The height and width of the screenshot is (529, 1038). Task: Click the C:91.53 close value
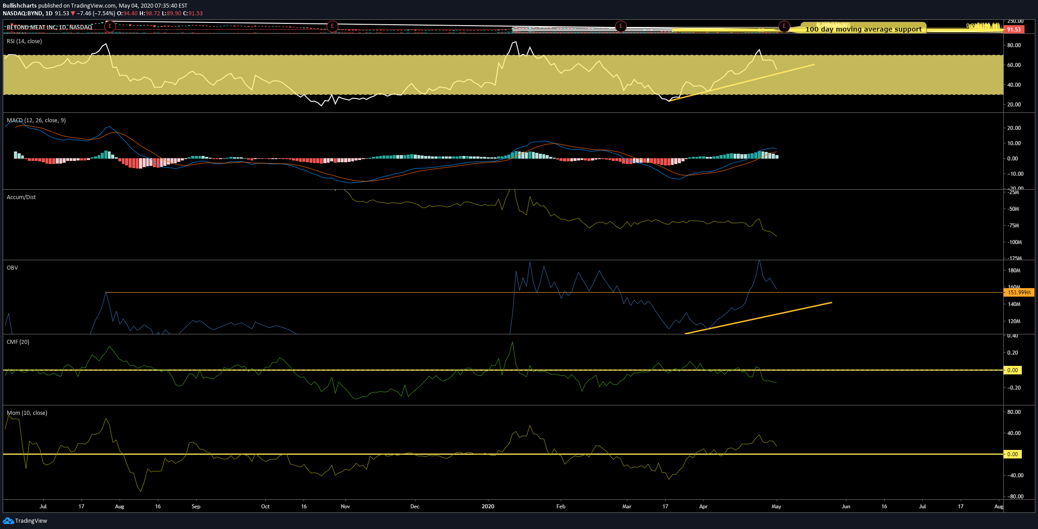click(x=193, y=13)
